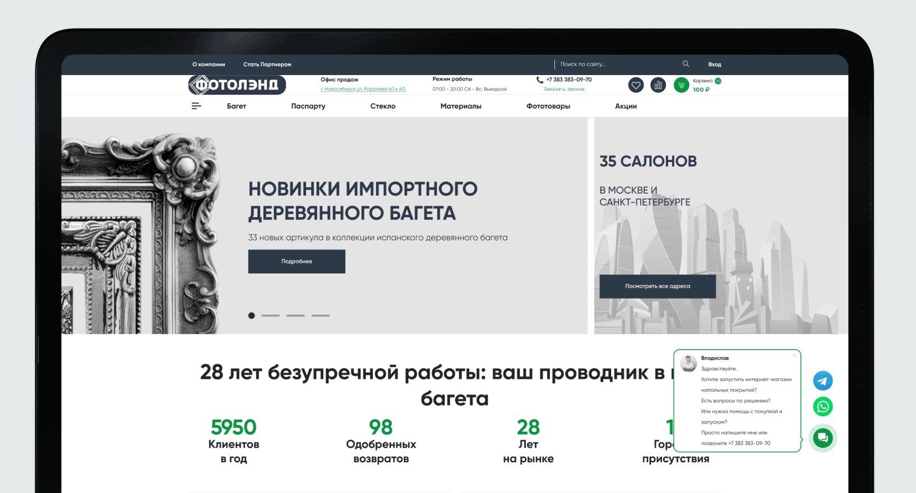The width and height of the screenshot is (916, 493).
Task: Switch to the third banner slide indicator
Action: 295,315
